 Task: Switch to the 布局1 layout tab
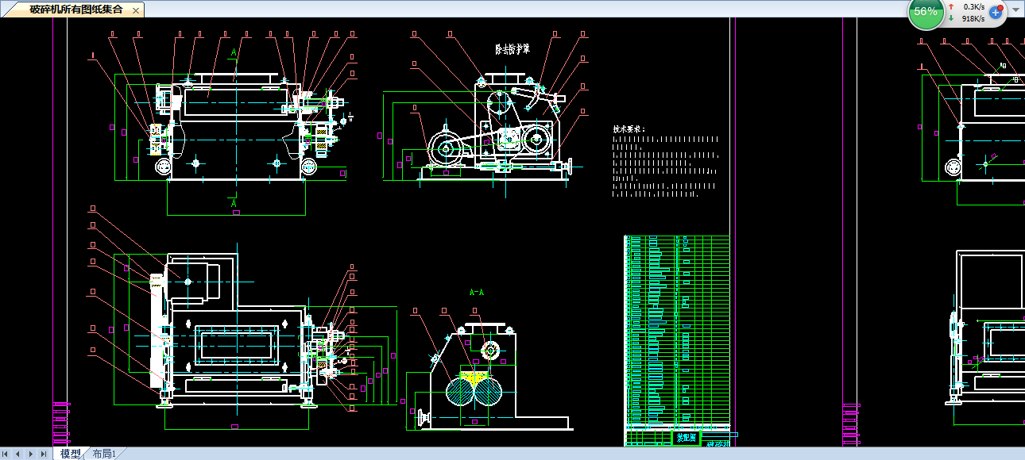point(104,454)
